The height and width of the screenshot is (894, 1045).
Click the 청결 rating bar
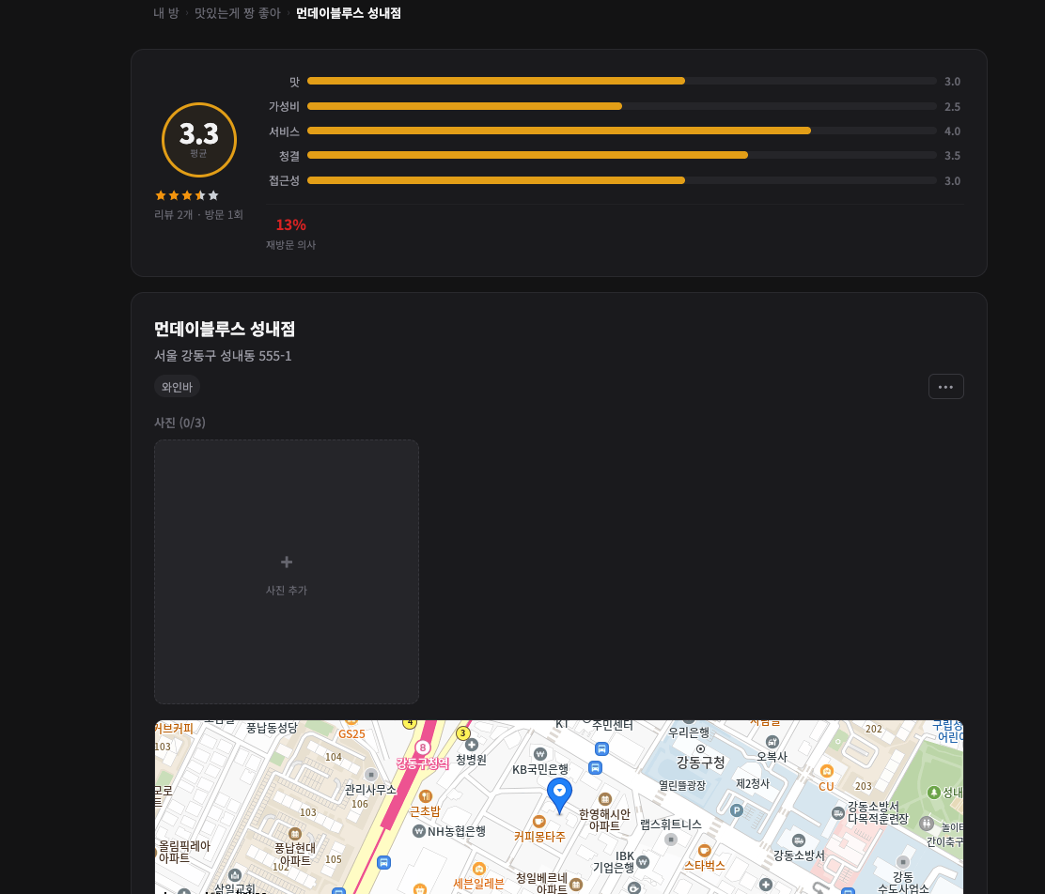point(622,155)
